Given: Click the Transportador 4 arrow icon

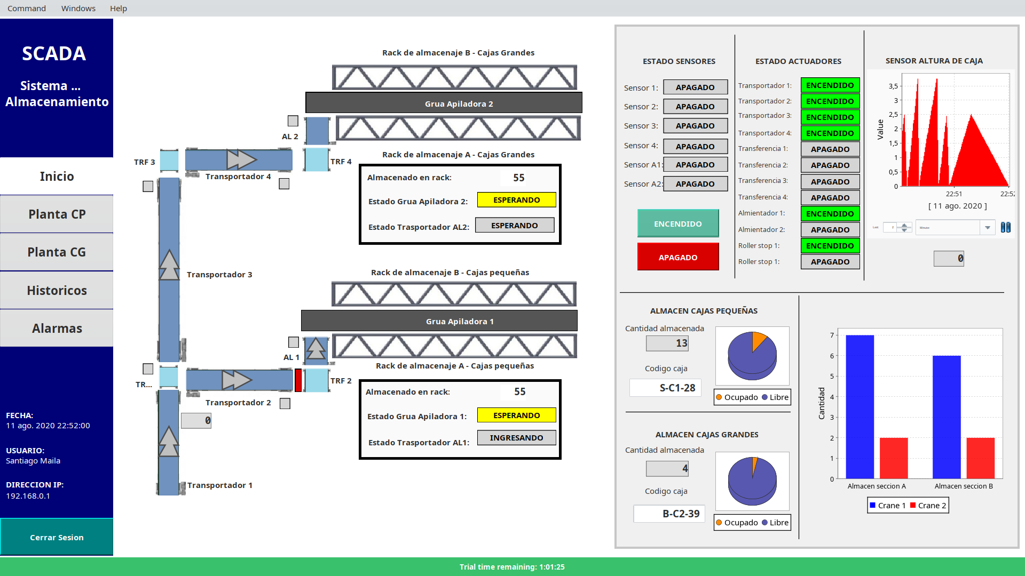Looking at the screenshot, I should tap(241, 159).
